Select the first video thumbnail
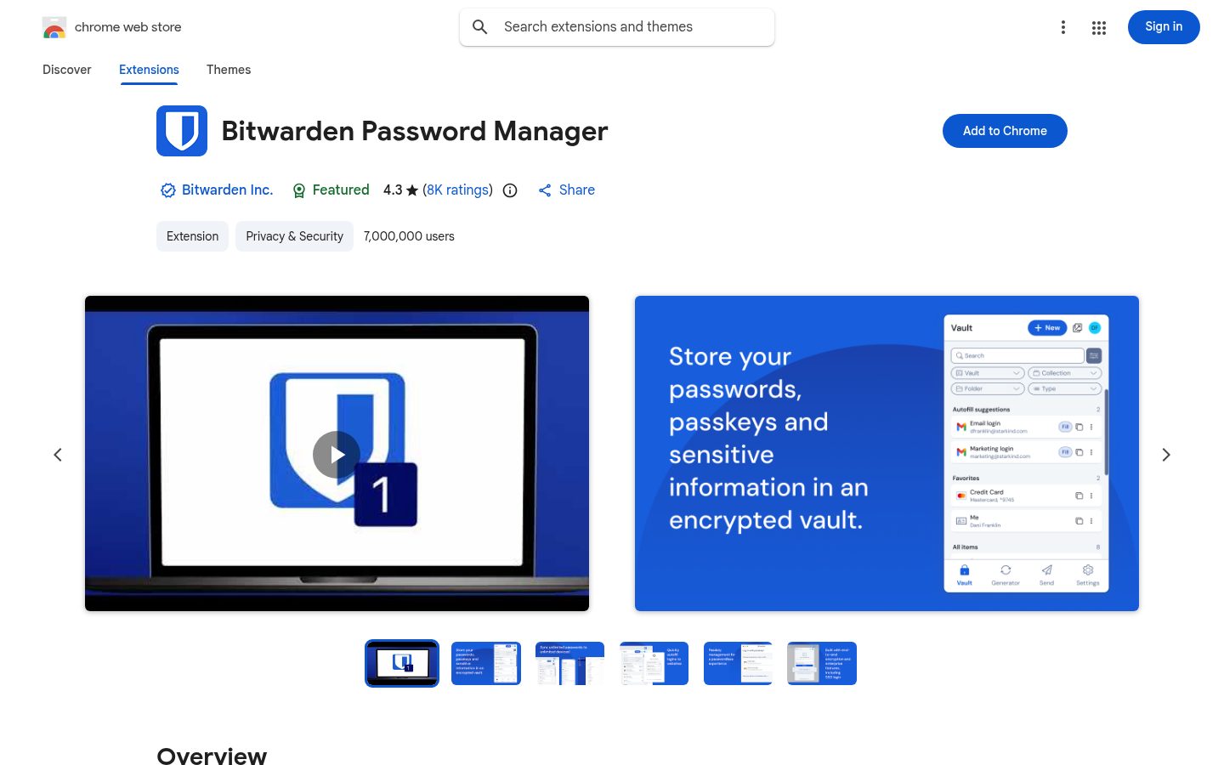 tap(402, 663)
